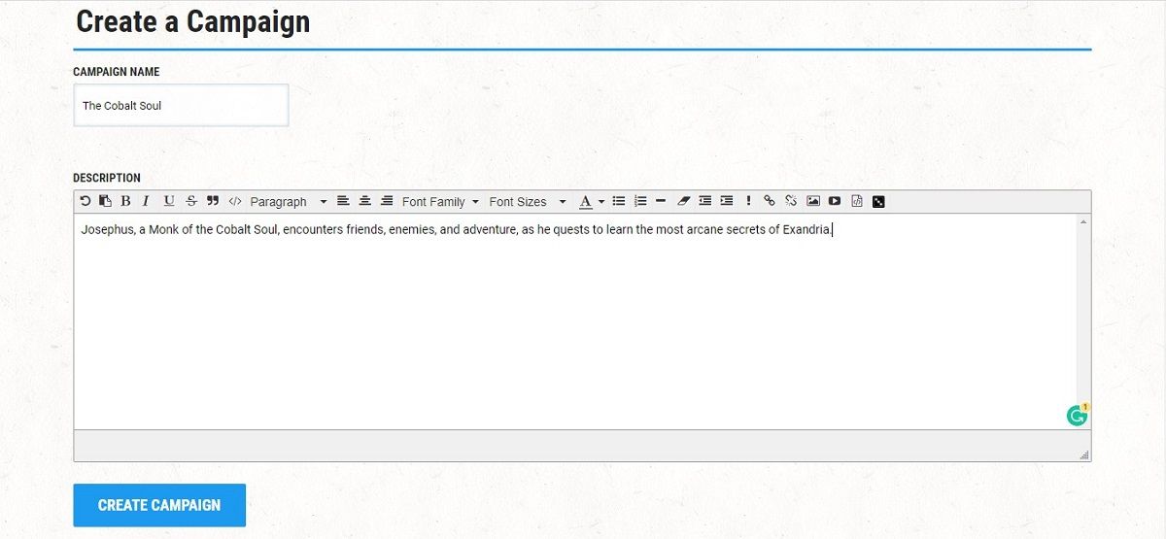Insert an image
The width and height of the screenshot is (1166, 539).
point(813,201)
